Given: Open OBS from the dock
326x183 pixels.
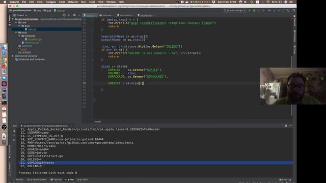Looking at the screenshot, I should [x=4, y=127].
